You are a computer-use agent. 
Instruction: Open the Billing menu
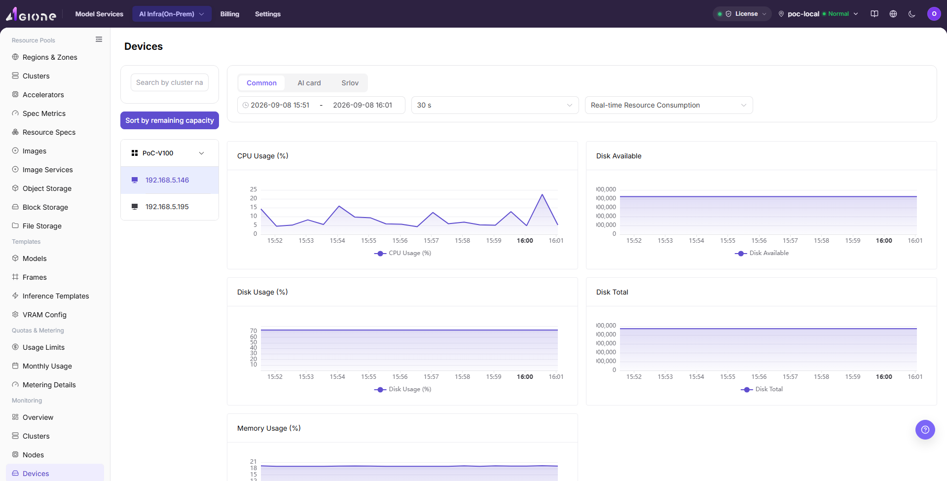point(230,14)
